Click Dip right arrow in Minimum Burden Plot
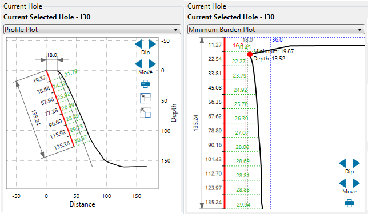The image size is (368, 214). (x=356, y=163)
